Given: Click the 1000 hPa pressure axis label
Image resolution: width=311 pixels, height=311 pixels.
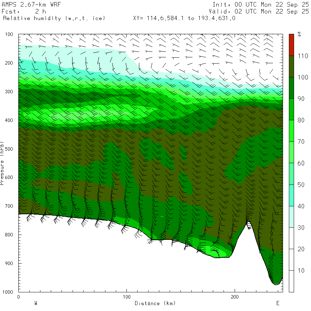Looking at the screenshot, I should [x=8, y=292].
